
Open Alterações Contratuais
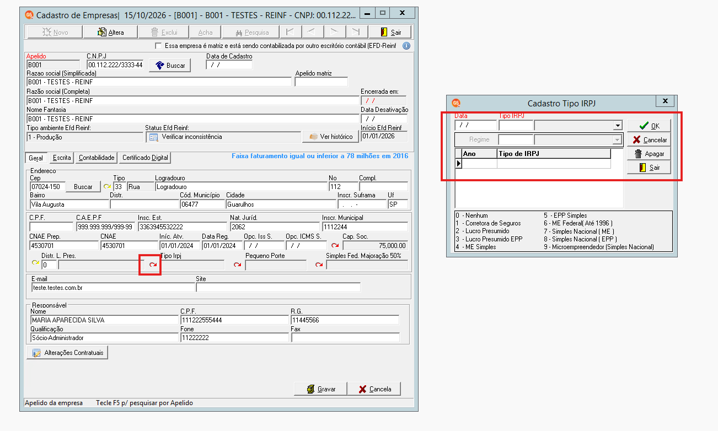[x=67, y=353]
